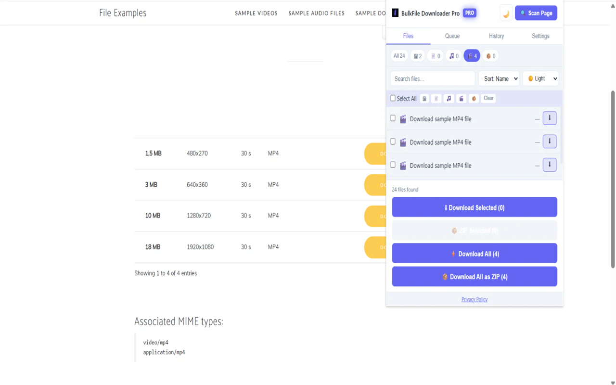Download the first sample MP4 file arrow
This screenshot has height=385, width=616.
[x=550, y=118]
